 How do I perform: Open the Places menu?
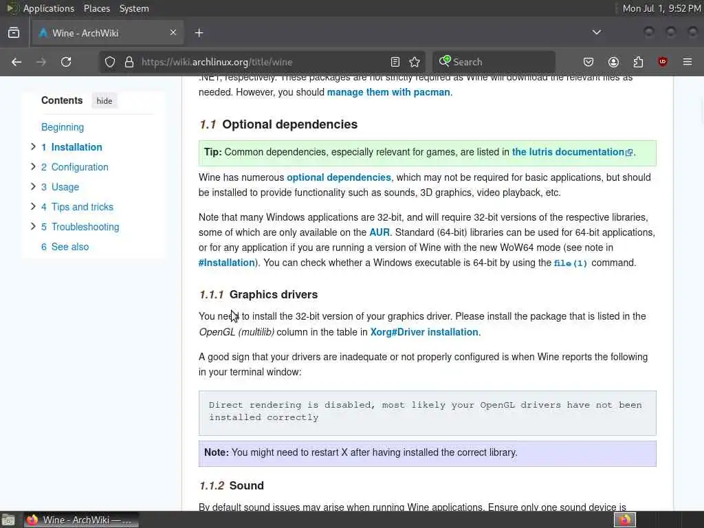point(96,8)
